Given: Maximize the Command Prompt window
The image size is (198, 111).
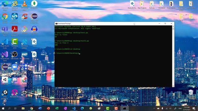Looking at the screenshot, I should (165, 23).
